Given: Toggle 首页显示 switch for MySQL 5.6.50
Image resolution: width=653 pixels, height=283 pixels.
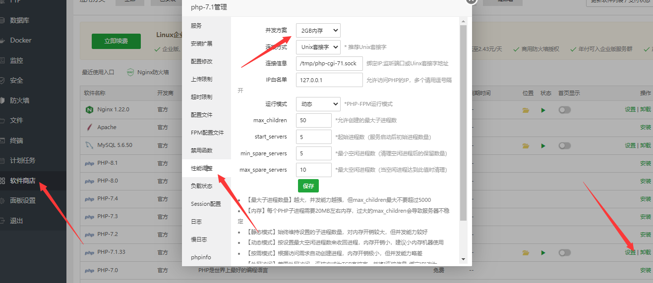Looking at the screenshot, I should point(565,145).
